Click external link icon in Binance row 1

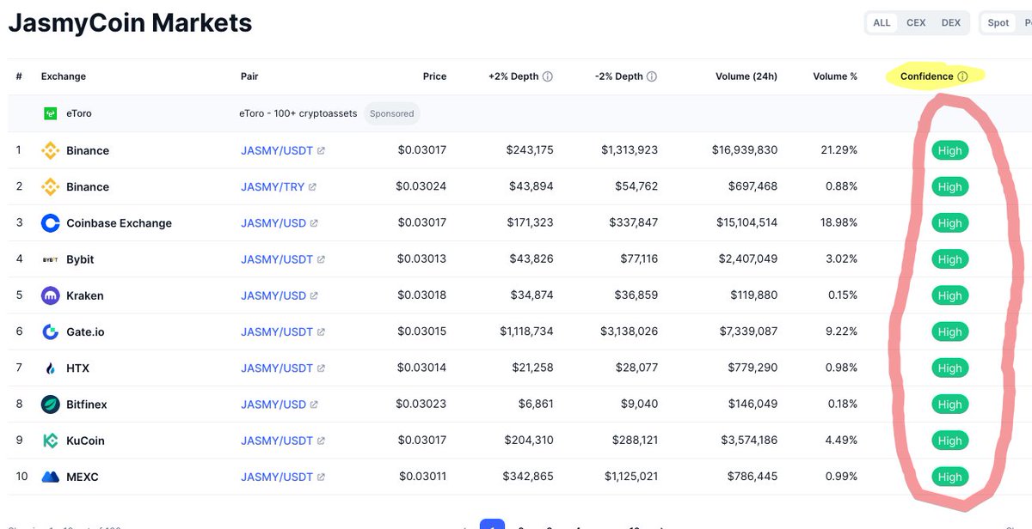coord(321,150)
